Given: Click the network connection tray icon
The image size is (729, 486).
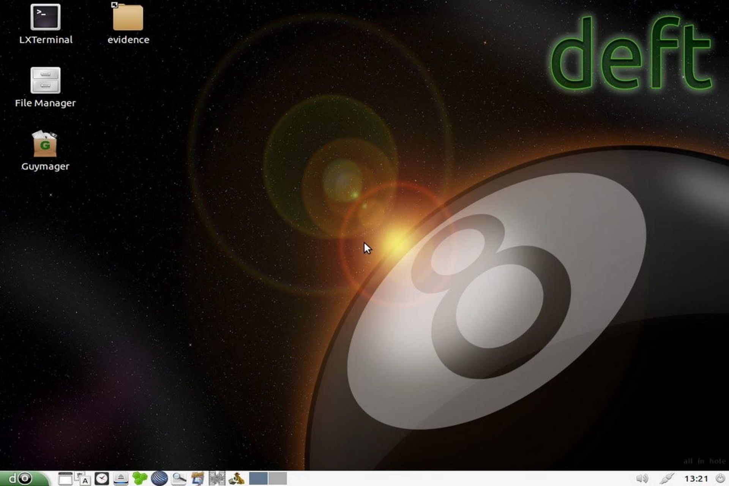Looking at the screenshot, I should pyautogui.click(x=666, y=478).
